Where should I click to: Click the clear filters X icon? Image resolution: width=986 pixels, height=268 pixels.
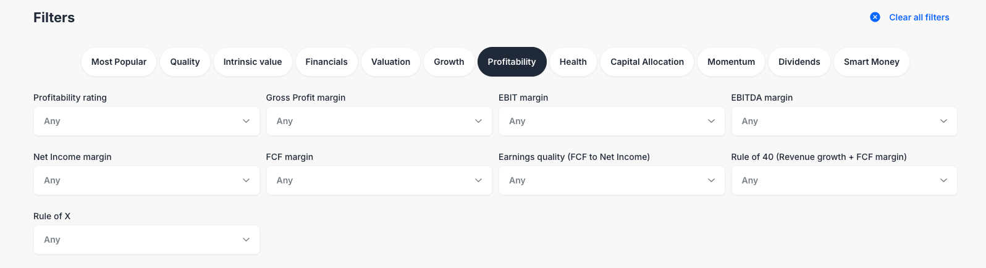[x=875, y=17]
